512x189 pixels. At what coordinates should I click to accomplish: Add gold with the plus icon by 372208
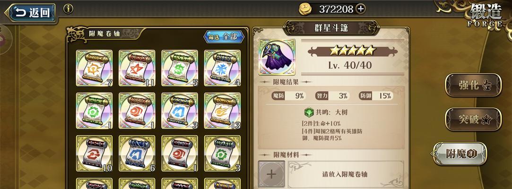point(361,9)
